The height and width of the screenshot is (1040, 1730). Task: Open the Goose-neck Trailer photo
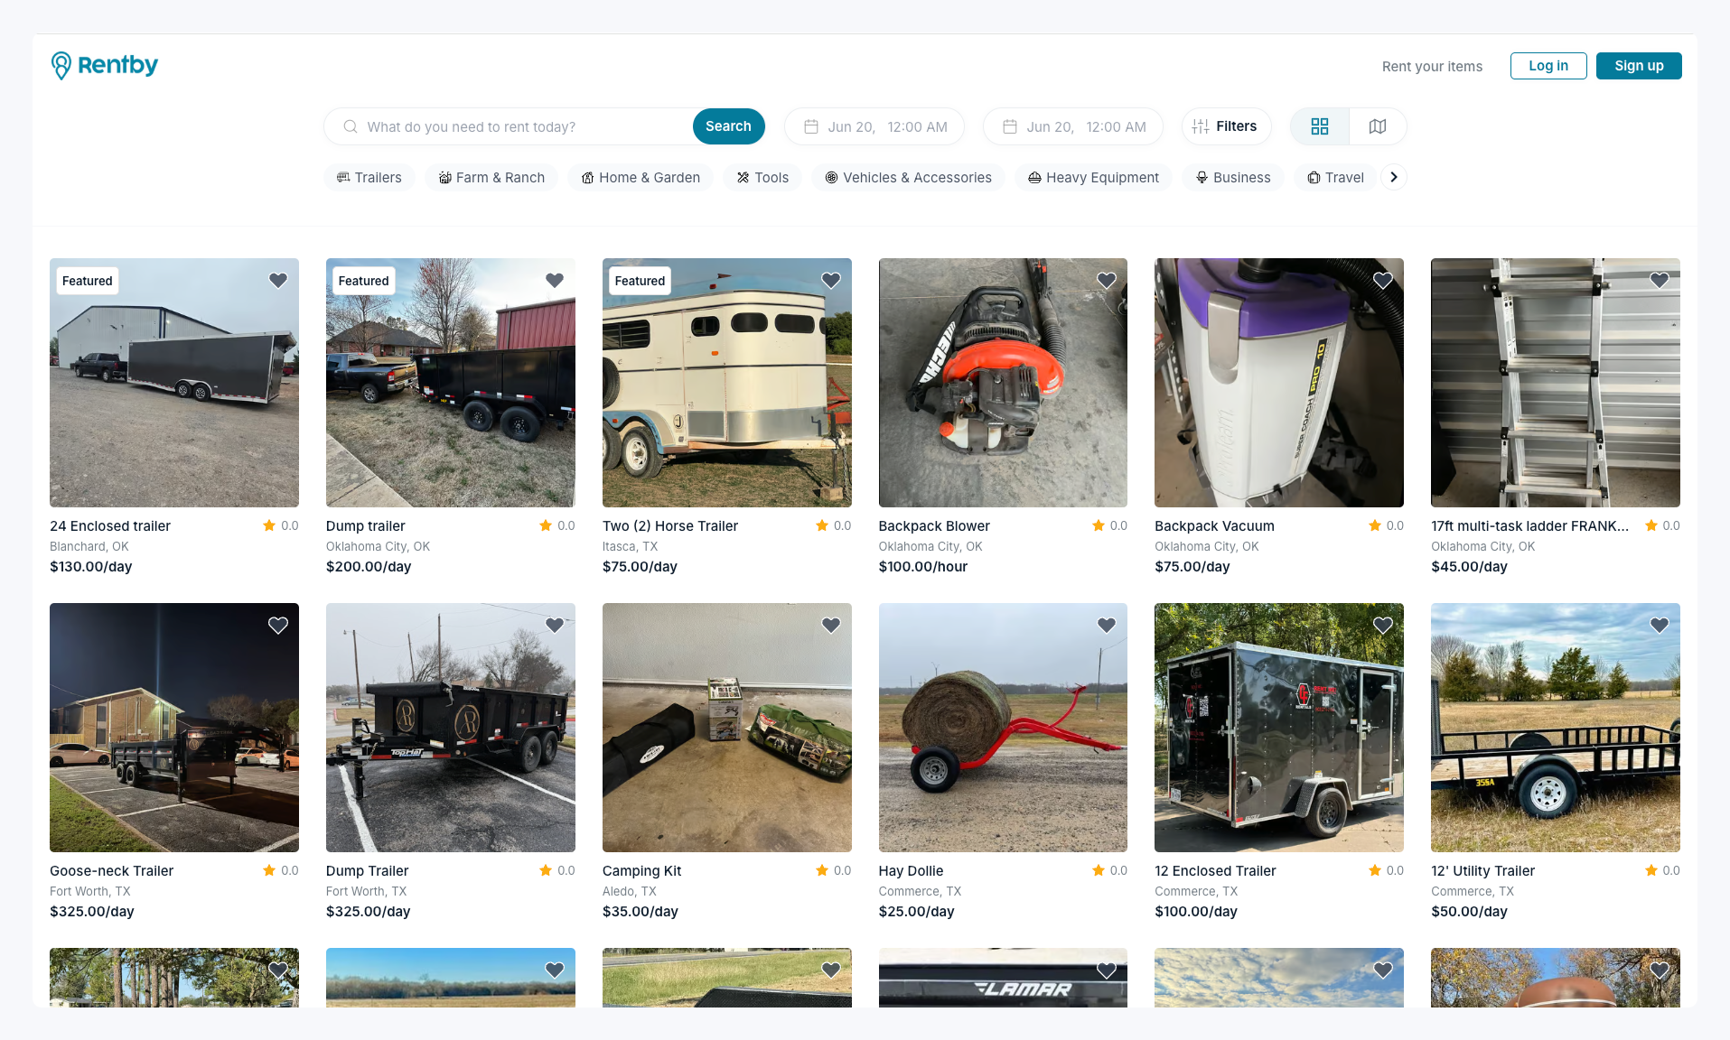pos(174,728)
